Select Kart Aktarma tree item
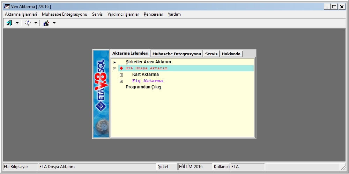Screen dimensions: 349x174 click(145, 74)
